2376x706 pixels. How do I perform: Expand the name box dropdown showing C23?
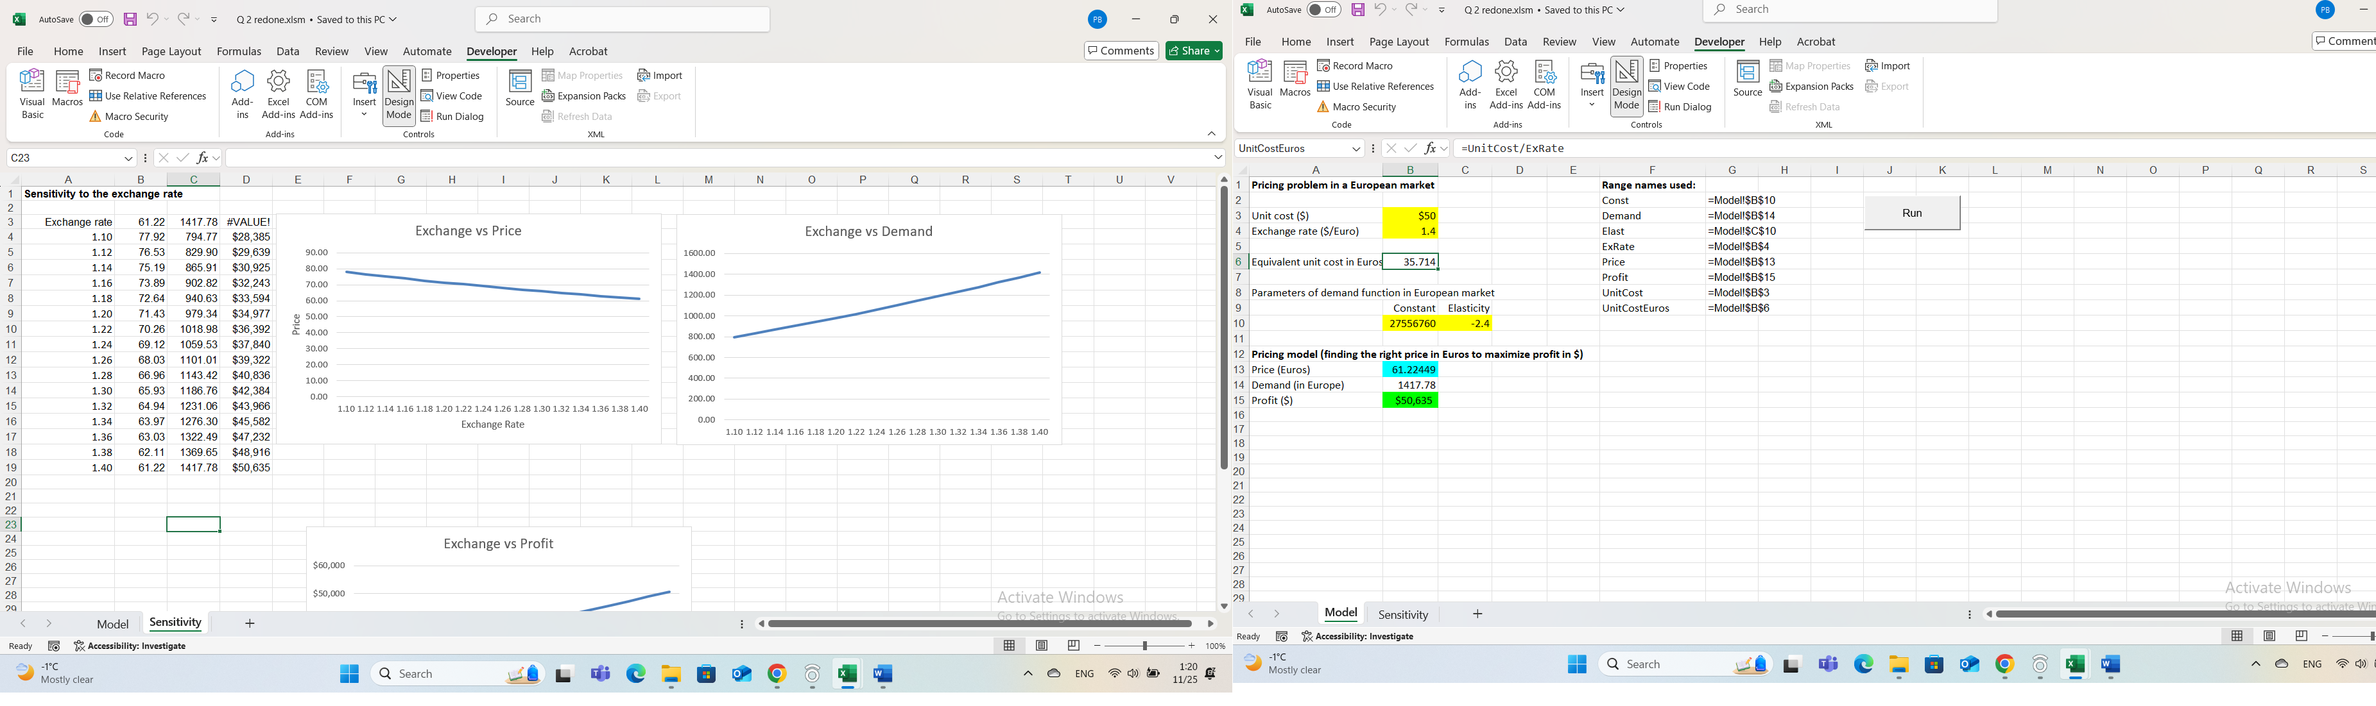coord(128,158)
